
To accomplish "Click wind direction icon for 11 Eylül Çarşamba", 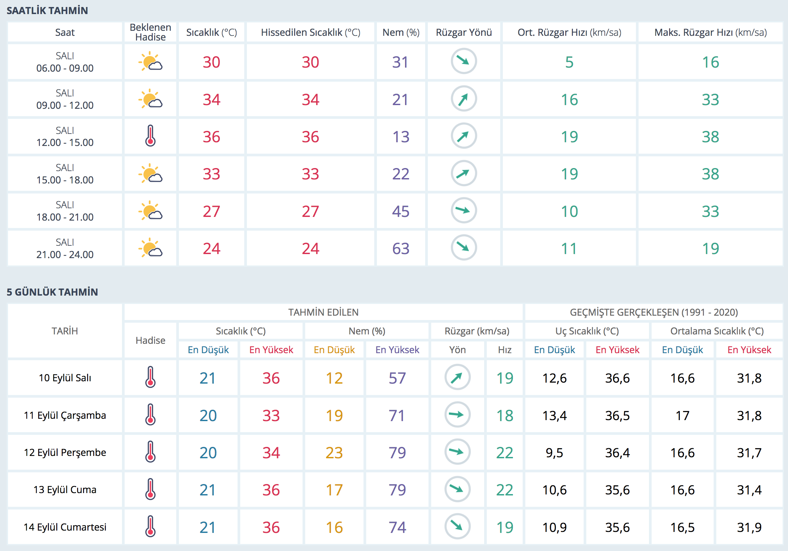I will point(457,415).
